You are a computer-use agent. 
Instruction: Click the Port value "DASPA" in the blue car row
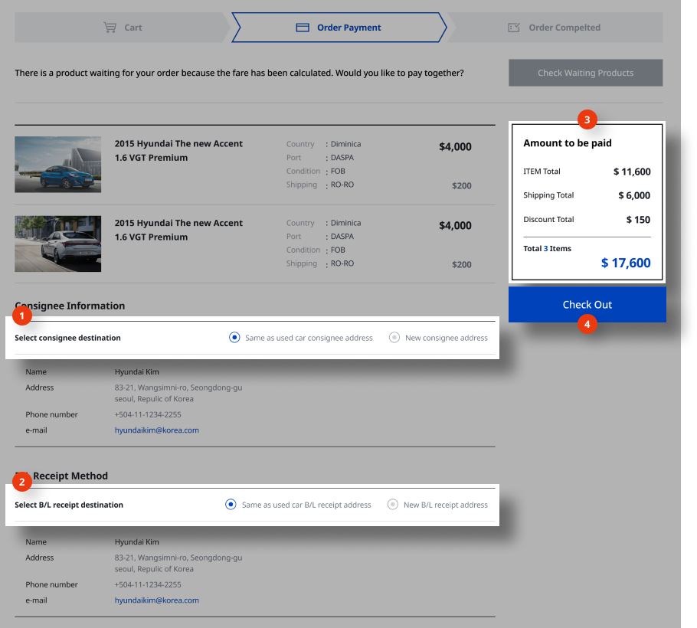tap(342, 158)
